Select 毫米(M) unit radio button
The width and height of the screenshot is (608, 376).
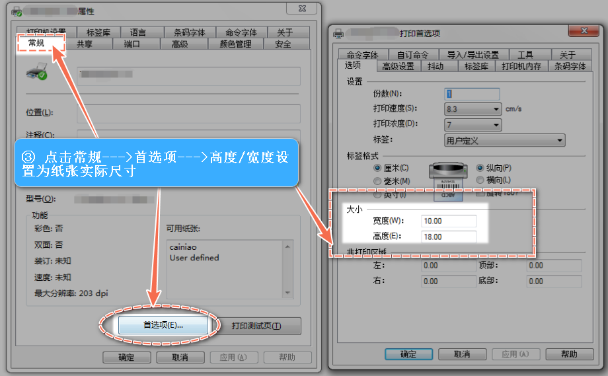click(x=377, y=181)
